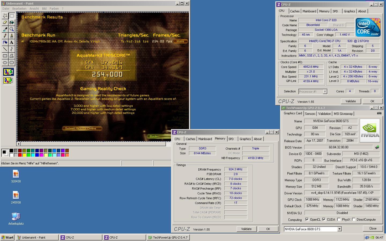Enable the PhysX checkbox in GPU-Z
386x241 pixels.
point(339,220)
